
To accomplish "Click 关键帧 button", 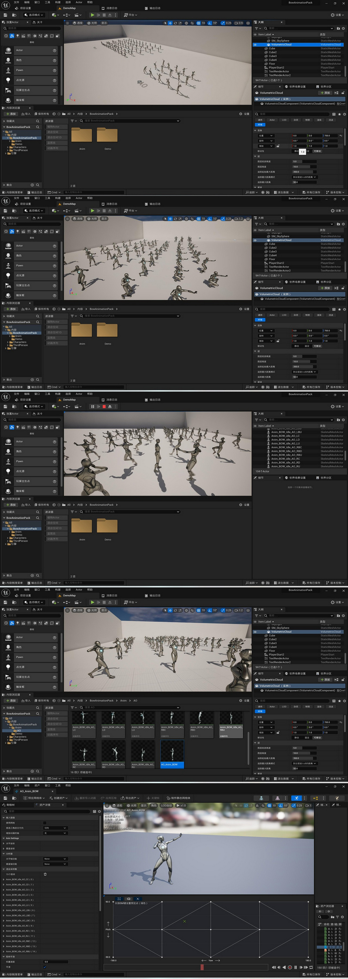I will (x=153, y=798).
